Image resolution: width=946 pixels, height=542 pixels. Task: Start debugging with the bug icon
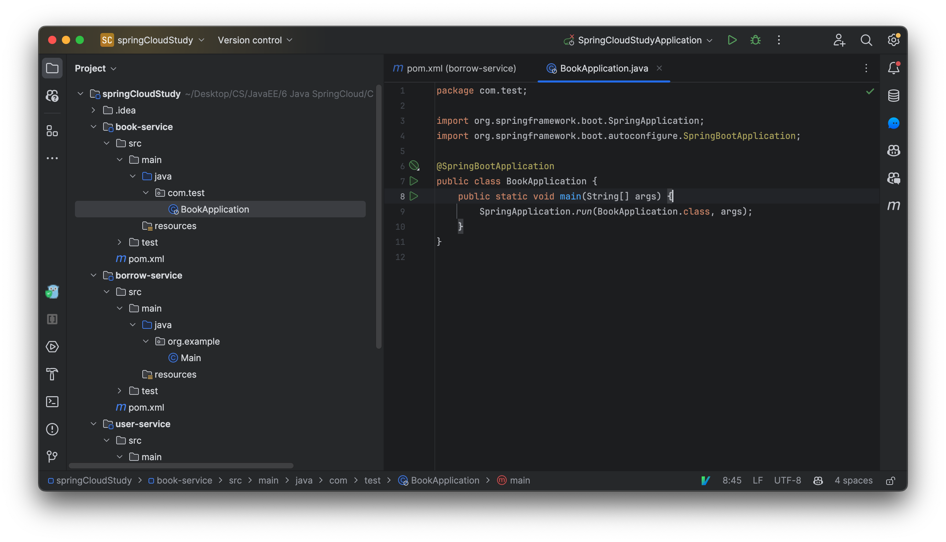click(x=755, y=40)
